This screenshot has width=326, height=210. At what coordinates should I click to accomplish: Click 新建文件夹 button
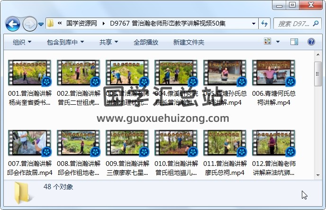tap(189, 42)
